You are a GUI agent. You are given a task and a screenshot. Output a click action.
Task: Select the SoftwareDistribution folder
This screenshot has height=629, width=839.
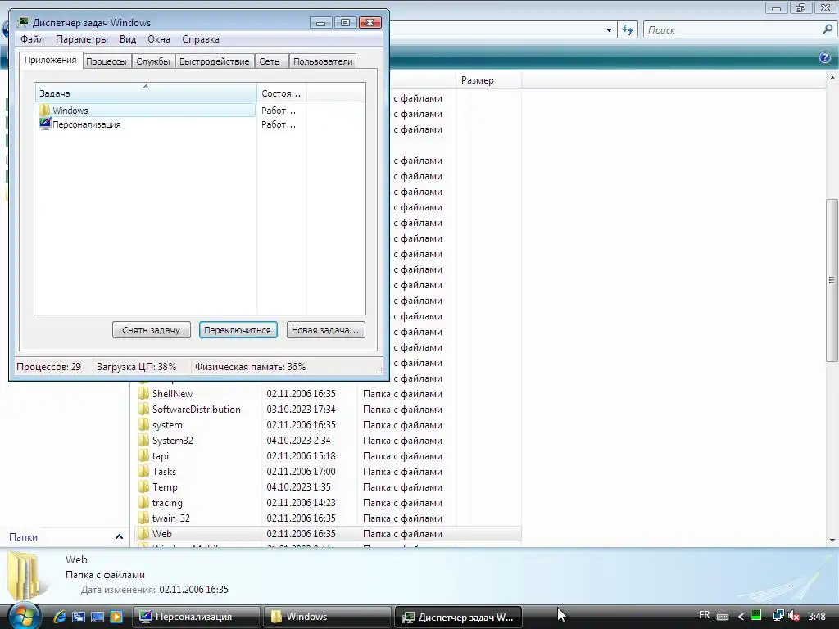tap(197, 410)
